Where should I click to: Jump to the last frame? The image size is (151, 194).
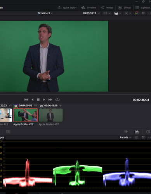coord(50,100)
